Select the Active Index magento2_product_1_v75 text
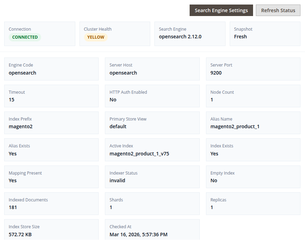Image resolution: width=305 pixels, height=246 pixels. tap(139, 154)
